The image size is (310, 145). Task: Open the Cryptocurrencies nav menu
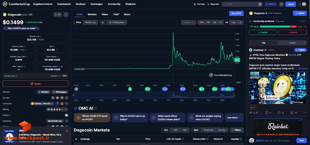point(43,4)
